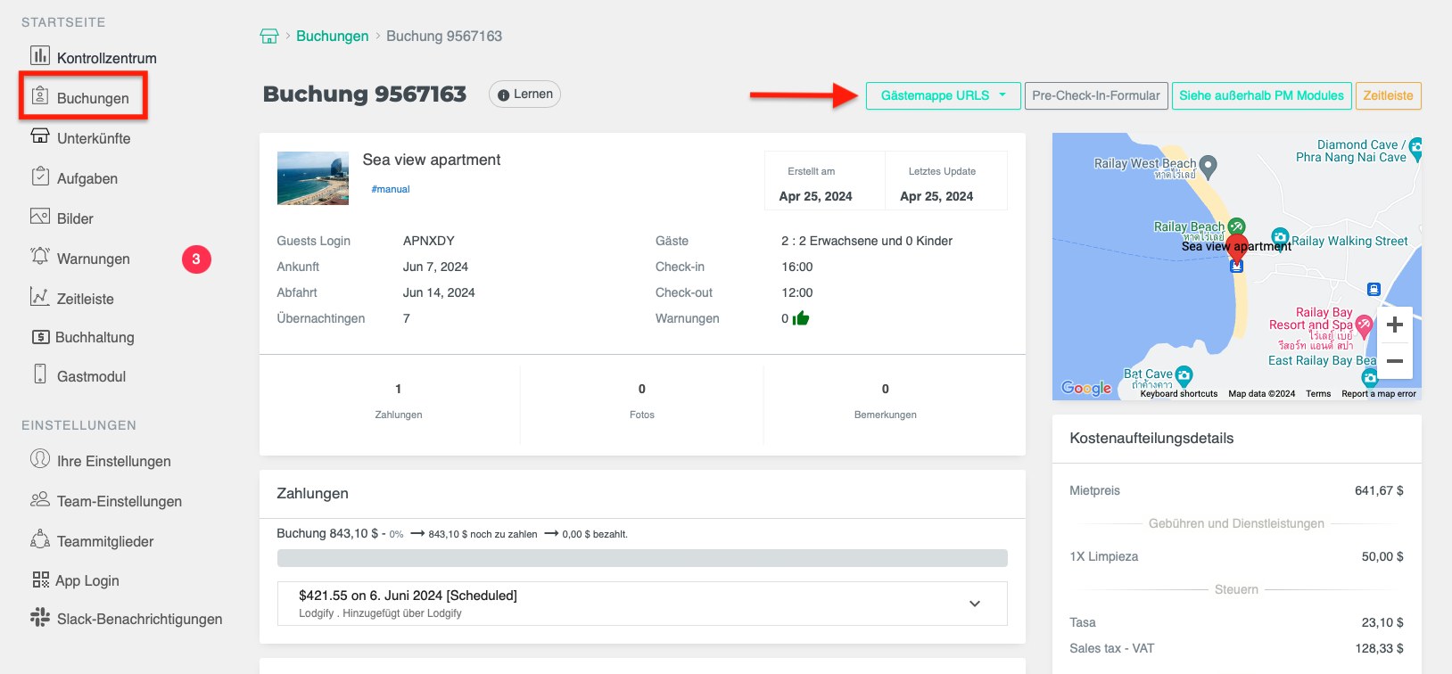1452x674 pixels.
Task: Click the payment progress bar
Action: tap(642, 558)
